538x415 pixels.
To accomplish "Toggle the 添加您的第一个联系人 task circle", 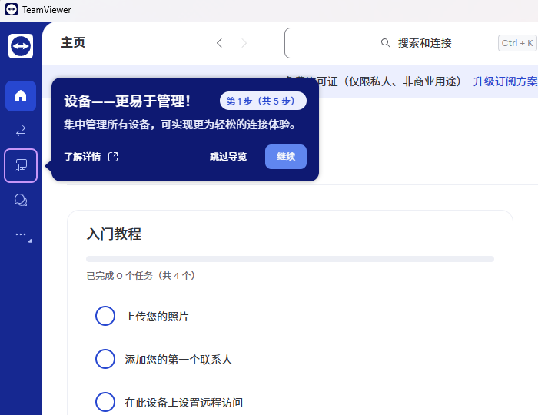I will (105, 359).
